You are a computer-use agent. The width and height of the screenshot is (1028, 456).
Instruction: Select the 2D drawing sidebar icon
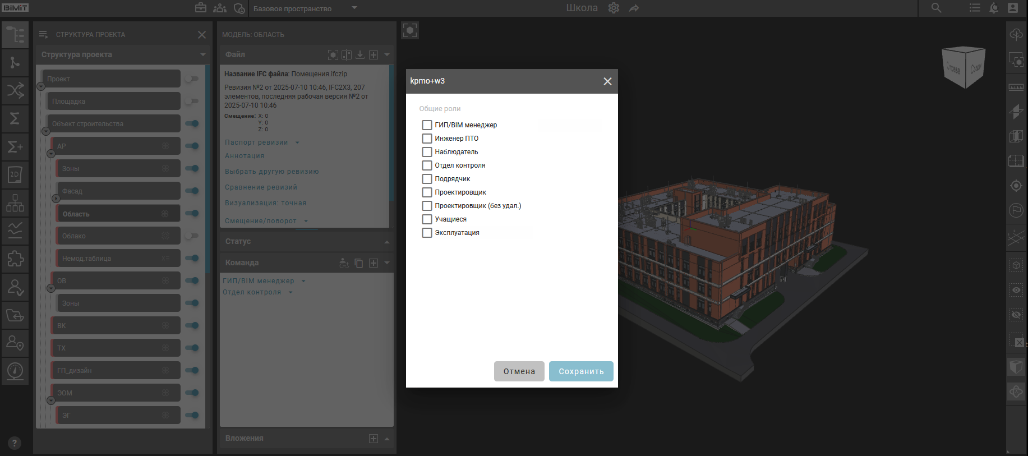15,175
